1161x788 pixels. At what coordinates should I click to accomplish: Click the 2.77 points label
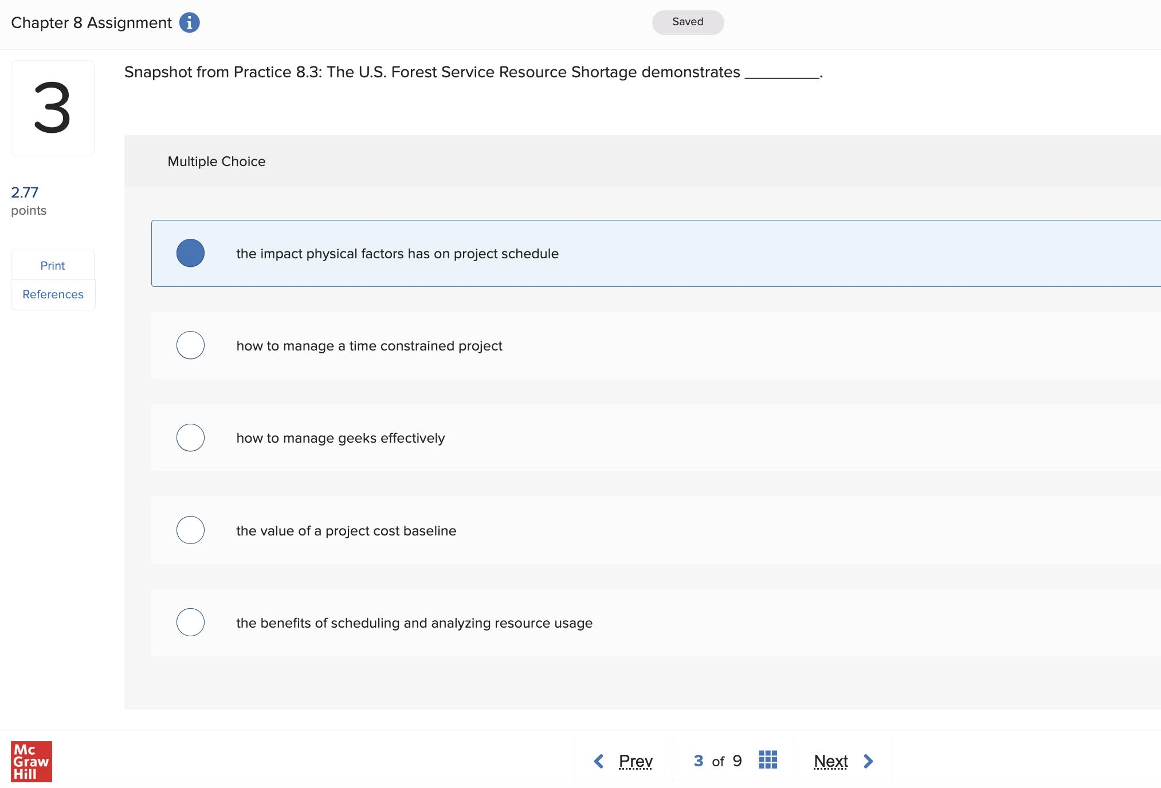pyautogui.click(x=28, y=200)
